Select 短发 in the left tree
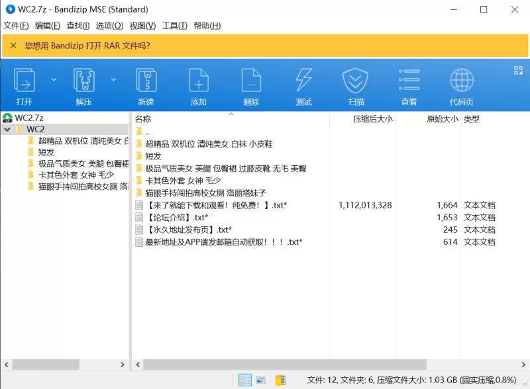 (x=46, y=152)
